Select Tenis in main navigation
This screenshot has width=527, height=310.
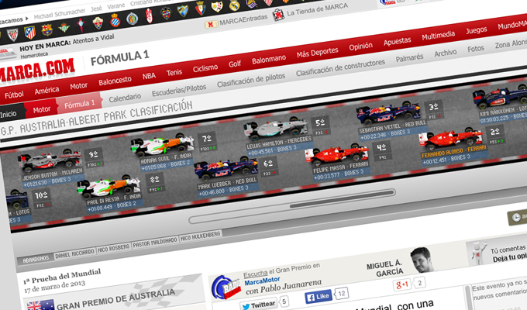(174, 73)
